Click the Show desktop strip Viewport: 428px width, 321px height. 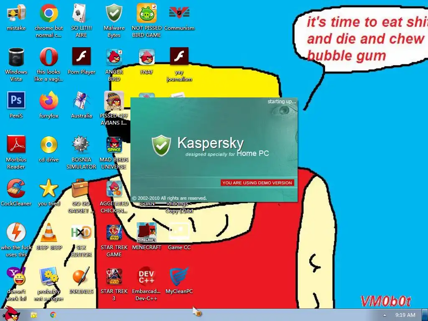point(425,315)
